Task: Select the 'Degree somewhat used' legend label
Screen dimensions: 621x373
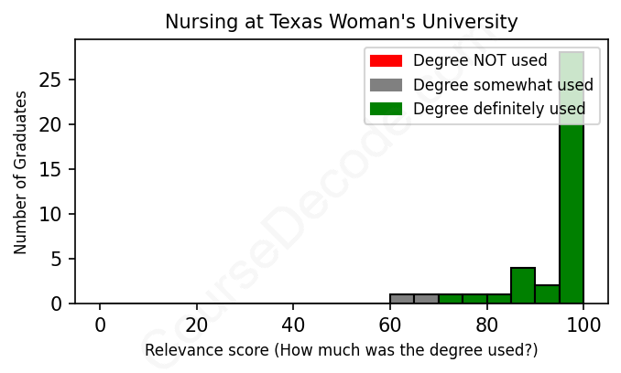Action: coord(503,85)
